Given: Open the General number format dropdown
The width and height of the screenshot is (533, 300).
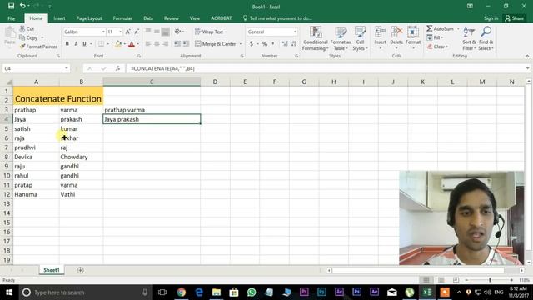Looking at the screenshot, I should (295, 32).
